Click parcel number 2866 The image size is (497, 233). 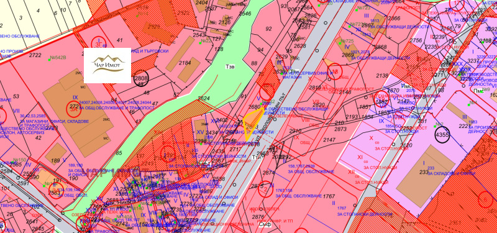click(394, 19)
